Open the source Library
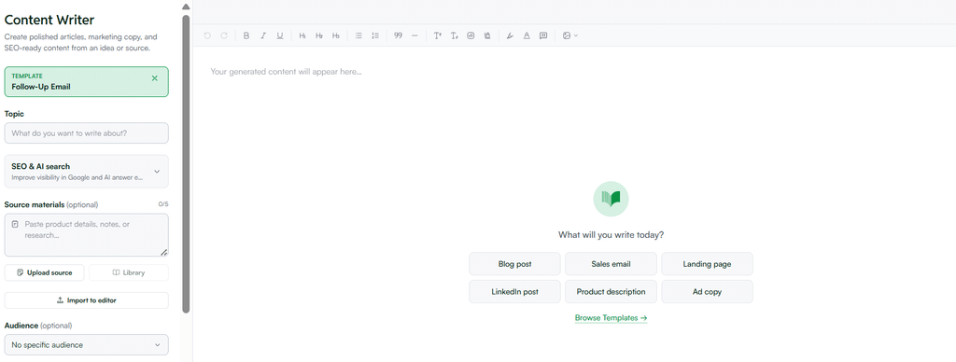 point(129,272)
